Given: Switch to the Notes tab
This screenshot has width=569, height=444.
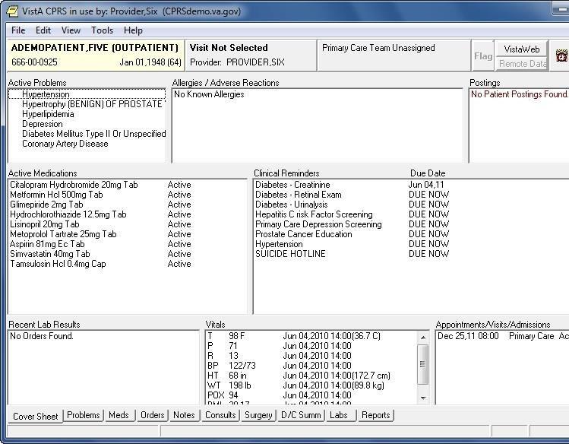Looking at the screenshot, I should click(184, 415).
